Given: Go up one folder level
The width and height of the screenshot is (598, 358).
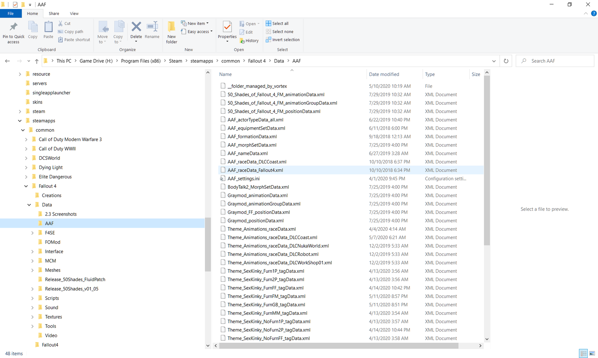Looking at the screenshot, I should (x=37, y=61).
